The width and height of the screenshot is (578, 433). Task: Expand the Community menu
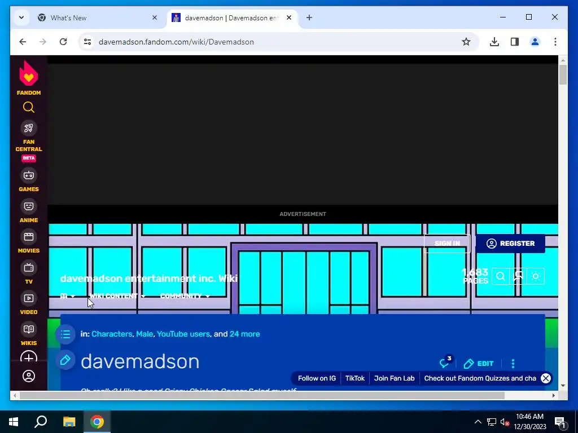pos(185,296)
